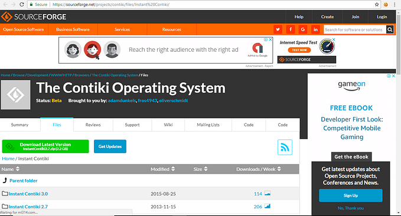Bookmark this page with star icon
Viewport: 401px width, 216px height.
point(377,4)
